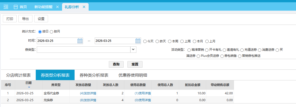
Task: Select the 今天 time range option
Action: coord(145,41)
